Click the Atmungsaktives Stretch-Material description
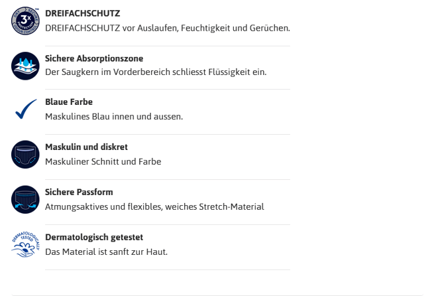The width and height of the screenshot is (426, 296). click(154, 206)
